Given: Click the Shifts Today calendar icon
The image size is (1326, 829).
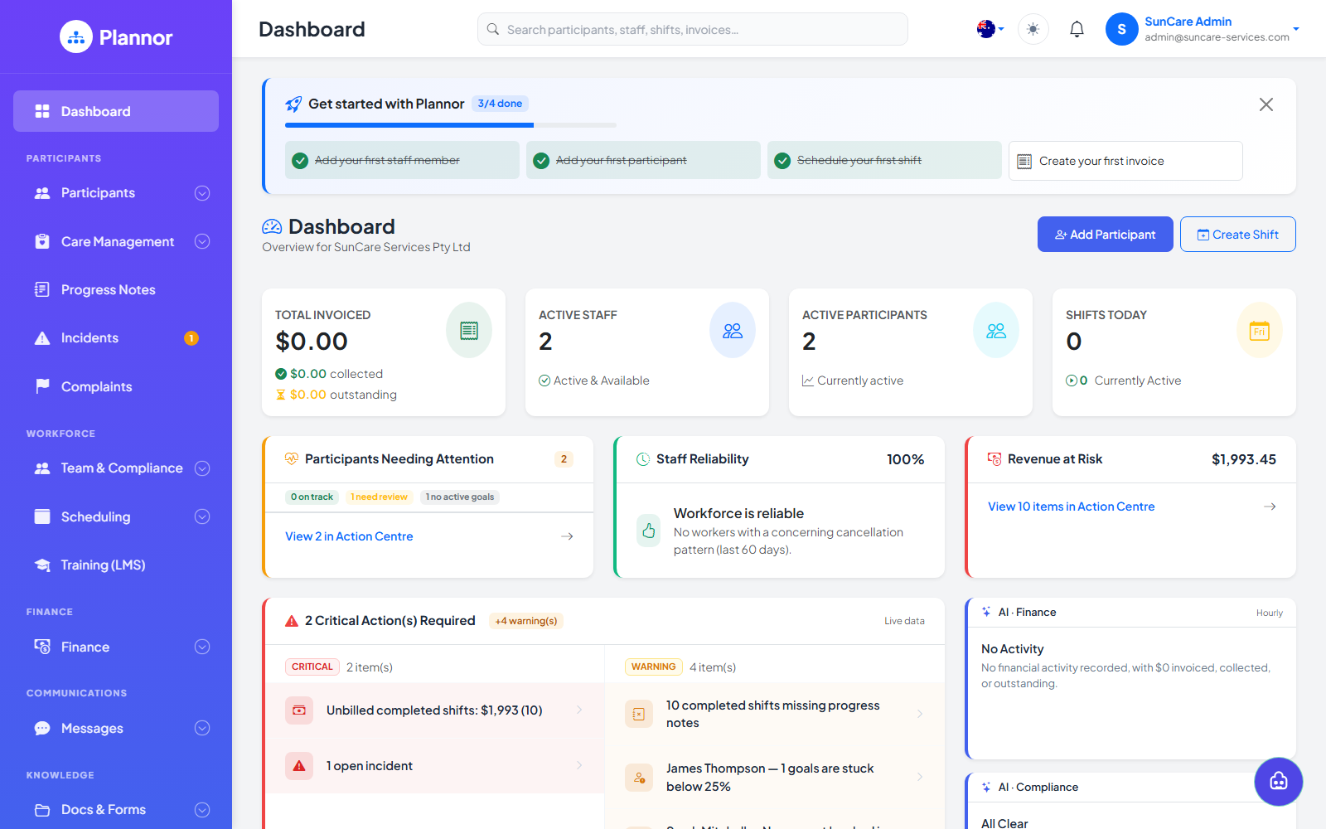Looking at the screenshot, I should (x=1260, y=331).
